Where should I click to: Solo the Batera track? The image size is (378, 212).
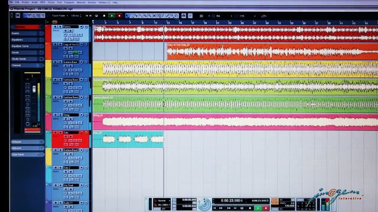click(60, 27)
